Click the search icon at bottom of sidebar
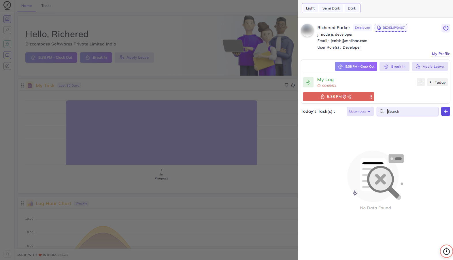This screenshot has height=260, width=453. tap(7, 254)
